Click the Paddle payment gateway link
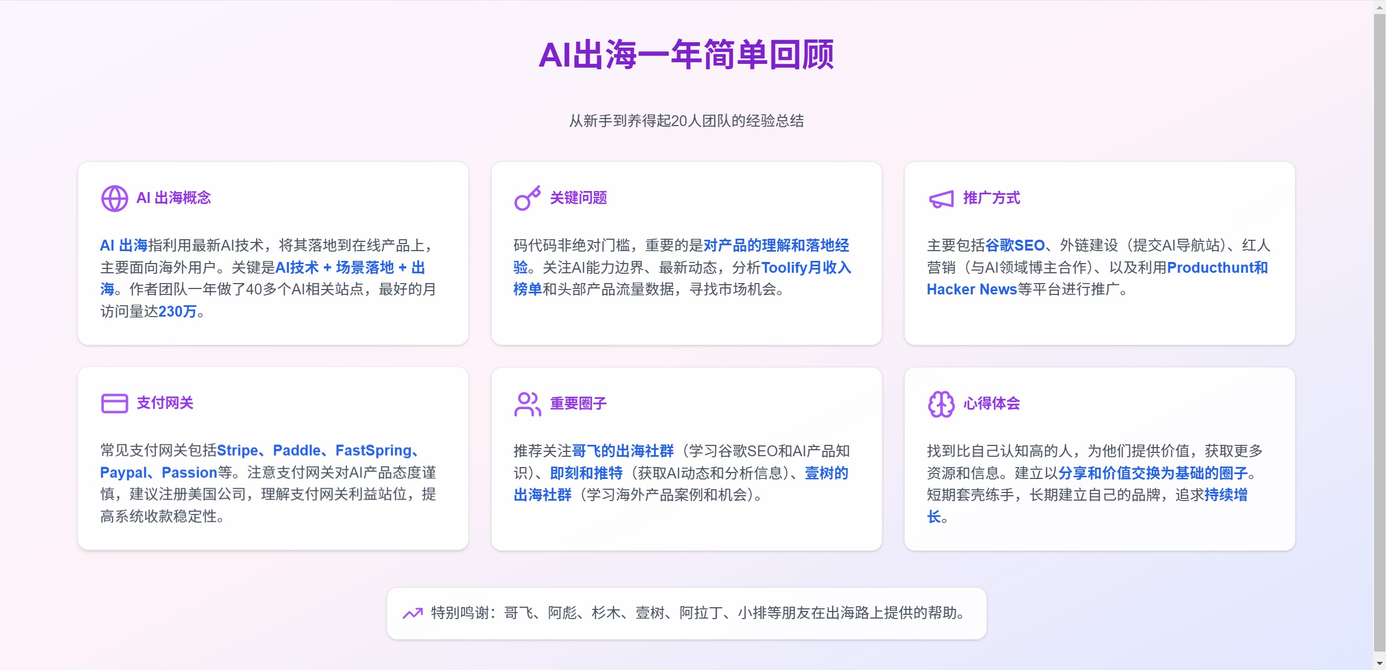The image size is (1386, 670). pyautogui.click(x=297, y=450)
